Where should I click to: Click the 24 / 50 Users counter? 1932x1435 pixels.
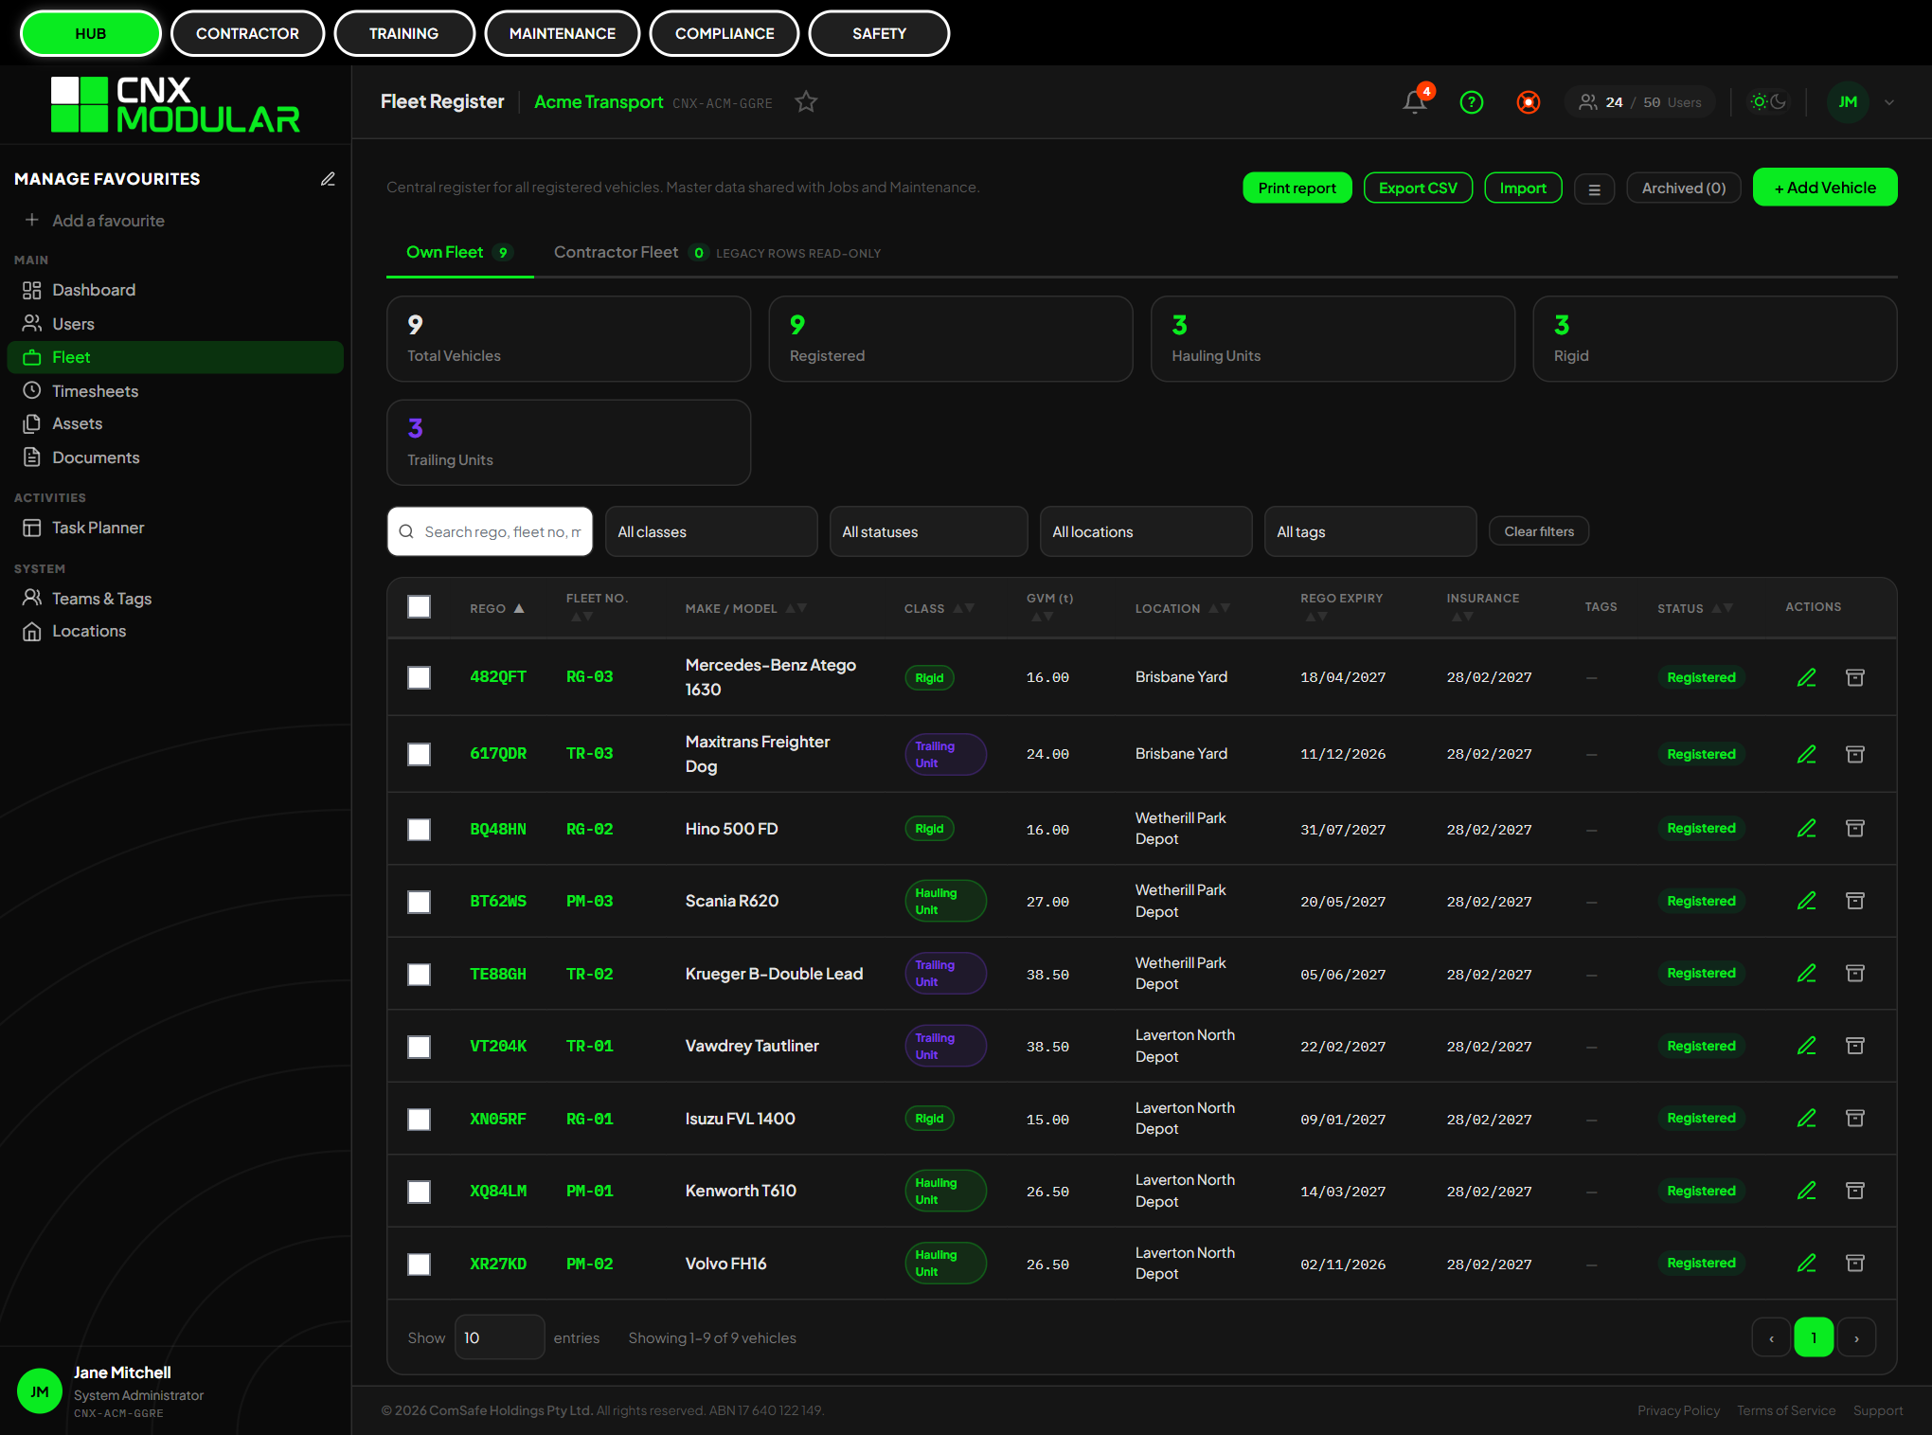tap(1640, 102)
